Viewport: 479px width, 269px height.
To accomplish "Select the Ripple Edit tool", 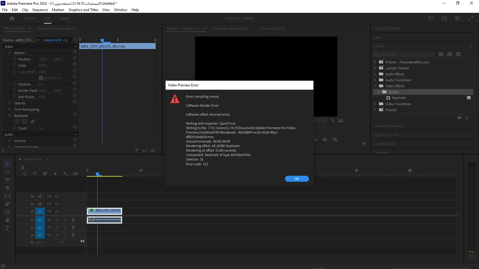I will [7, 180].
